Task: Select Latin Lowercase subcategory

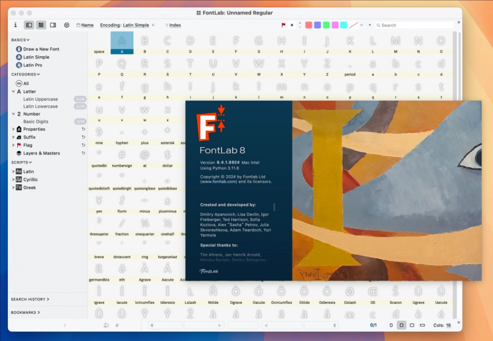Action: coord(40,107)
